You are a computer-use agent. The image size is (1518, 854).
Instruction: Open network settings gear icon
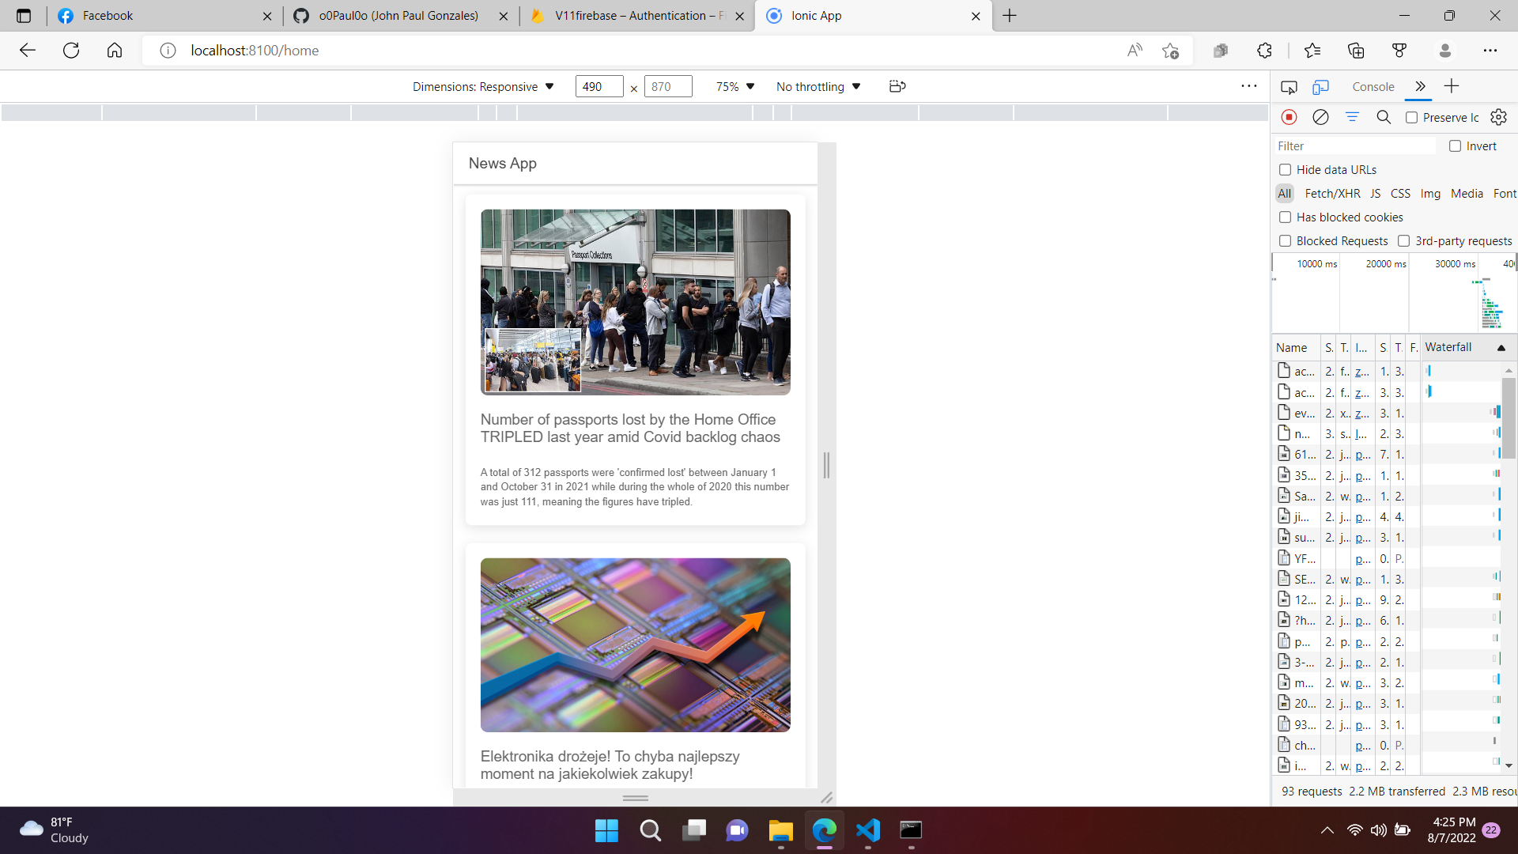tap(1498, 117)
